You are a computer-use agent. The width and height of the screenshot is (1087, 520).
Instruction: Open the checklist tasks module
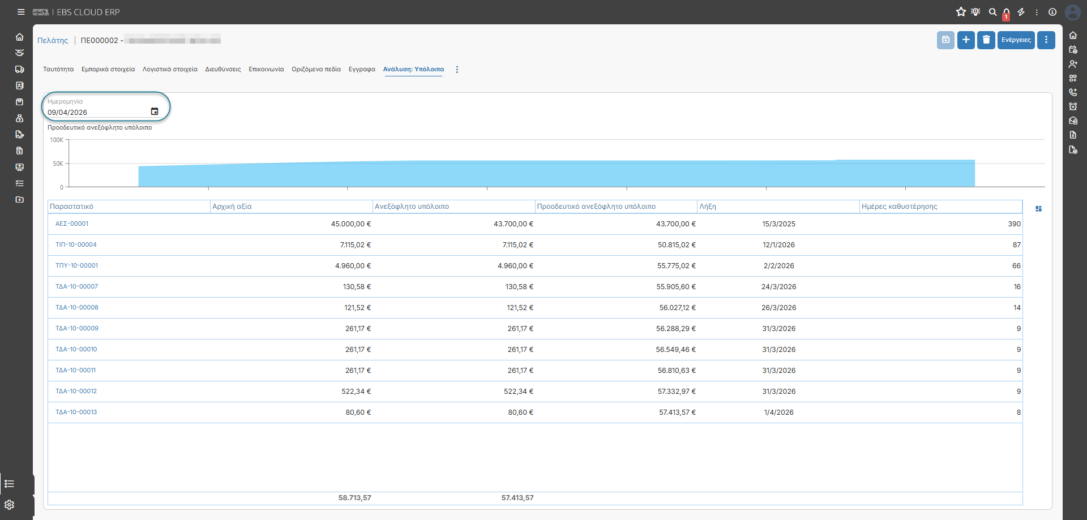click(20, 183)
